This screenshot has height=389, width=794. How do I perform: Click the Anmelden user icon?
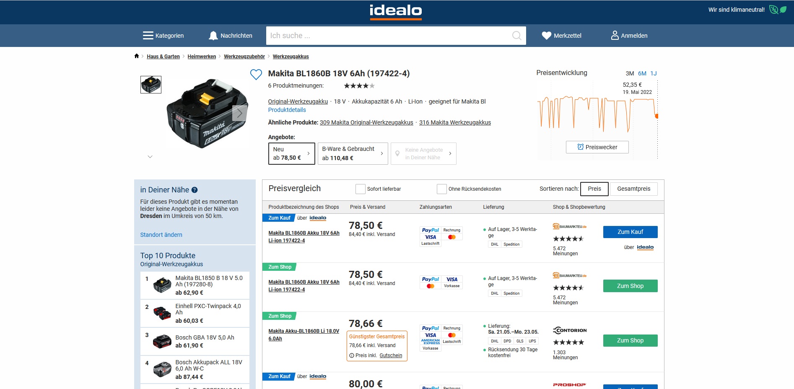coord(615,35)
